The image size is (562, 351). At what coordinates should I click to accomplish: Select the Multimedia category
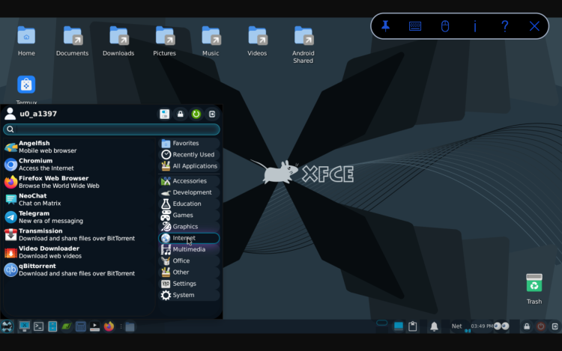[x=189, y=249]
